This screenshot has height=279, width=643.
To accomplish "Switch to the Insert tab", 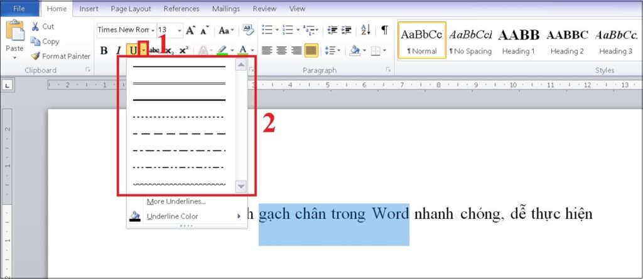I will (89, 8).
